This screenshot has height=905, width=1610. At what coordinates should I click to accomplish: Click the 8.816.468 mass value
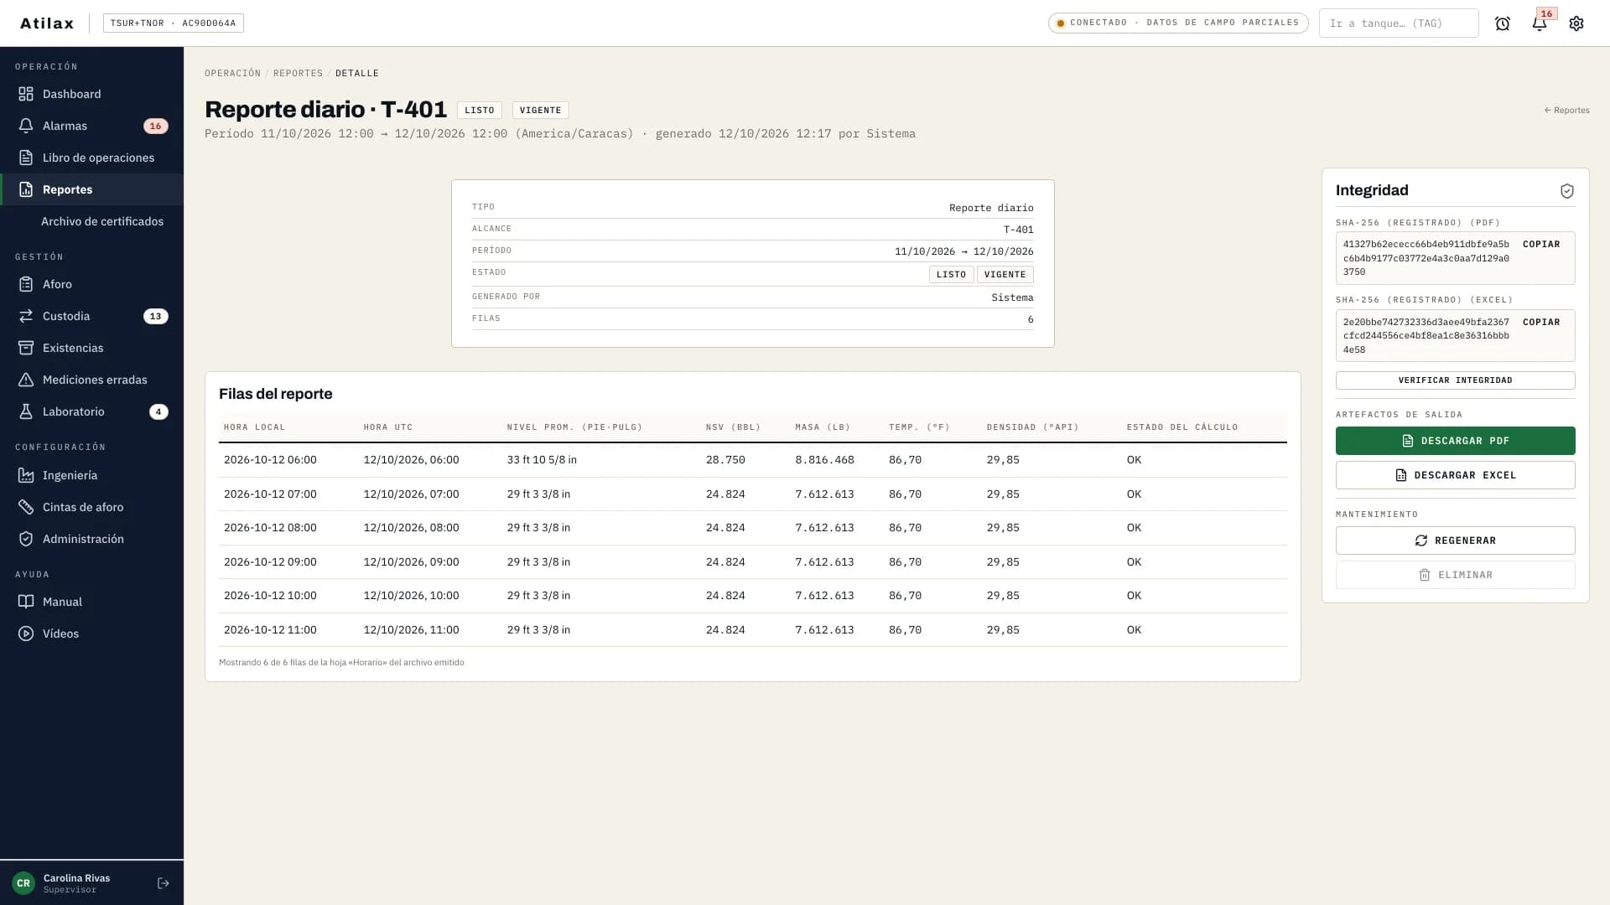pyautogui.click(x=824, y=460)
